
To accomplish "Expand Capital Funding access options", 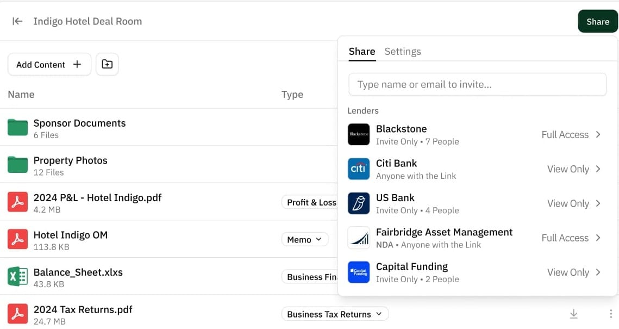I will click(574, 272).
